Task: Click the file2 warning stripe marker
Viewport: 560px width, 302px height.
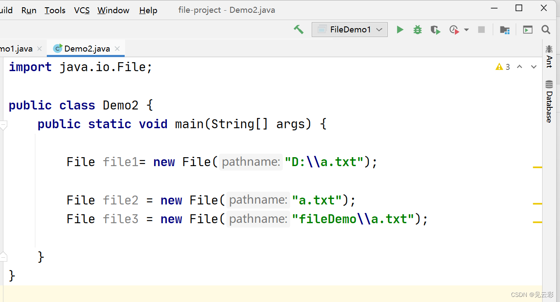Action: click(x=537, y=204)
